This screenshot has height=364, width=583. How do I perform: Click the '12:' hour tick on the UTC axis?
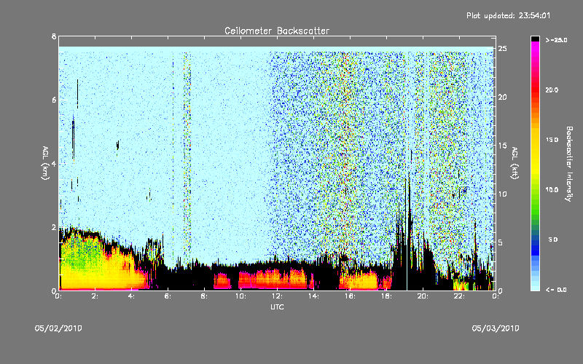click(278, 296)
